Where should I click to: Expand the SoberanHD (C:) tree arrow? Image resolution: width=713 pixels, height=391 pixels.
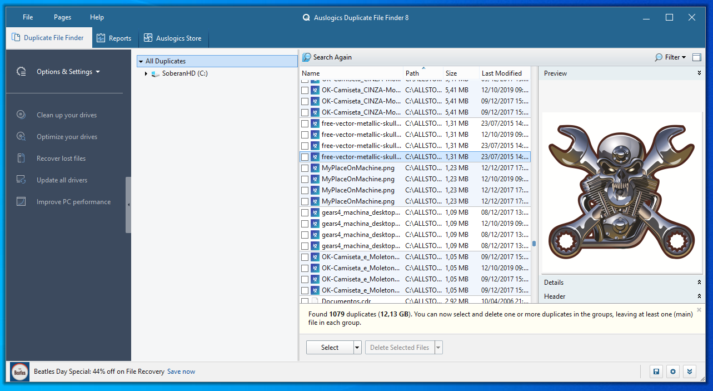pos(146,73)
